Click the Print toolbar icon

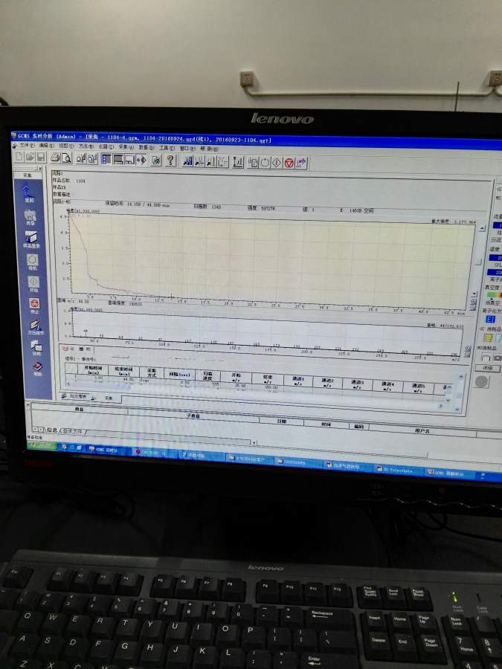pos(56,158)
